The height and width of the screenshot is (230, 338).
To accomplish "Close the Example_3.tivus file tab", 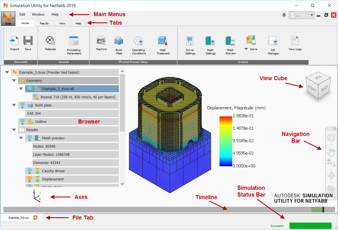I will click(x=35, y=218).
